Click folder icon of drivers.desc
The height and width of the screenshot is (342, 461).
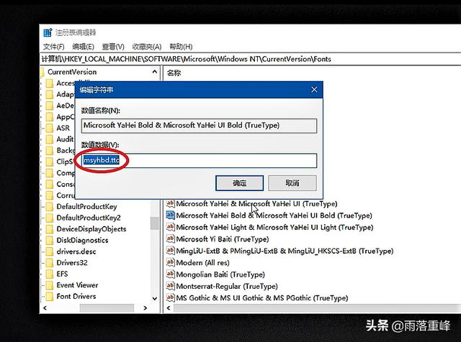pos(50,251)
